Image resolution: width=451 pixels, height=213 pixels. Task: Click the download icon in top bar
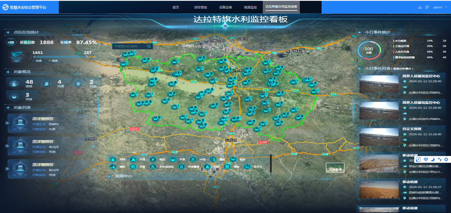tap(420, 7)
